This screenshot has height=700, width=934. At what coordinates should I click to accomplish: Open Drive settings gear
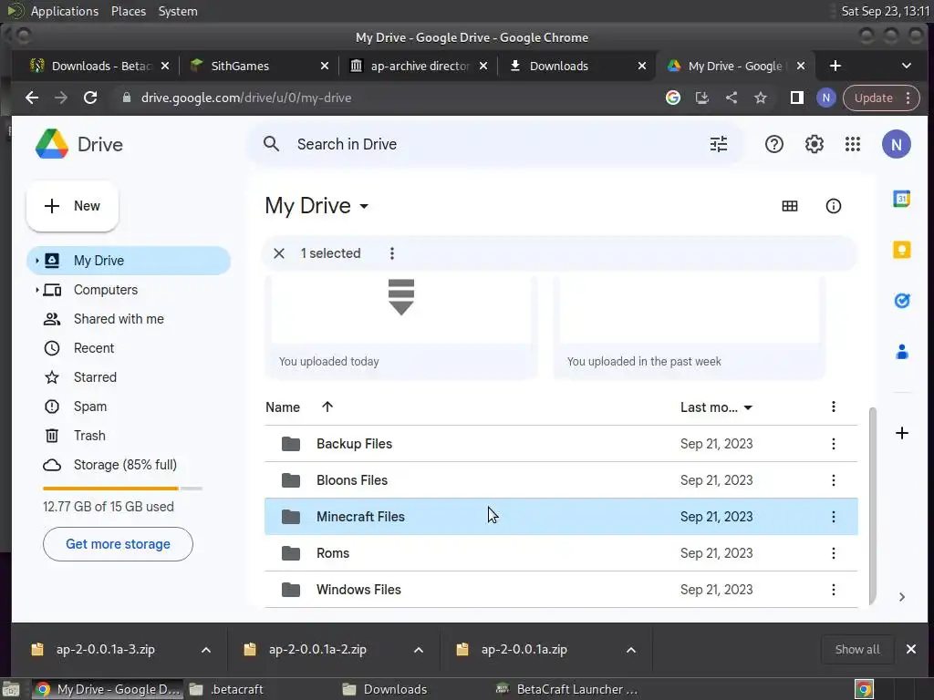tap(814, 144)
